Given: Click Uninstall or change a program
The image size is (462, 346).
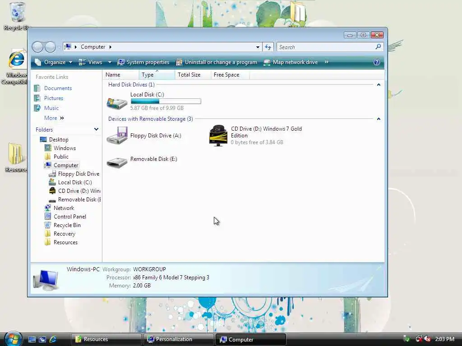Looking at the screenshot, I should pyautogui.click(x=217, y=62).
